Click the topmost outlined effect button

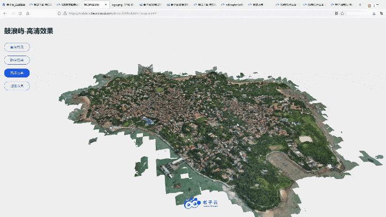17,47
